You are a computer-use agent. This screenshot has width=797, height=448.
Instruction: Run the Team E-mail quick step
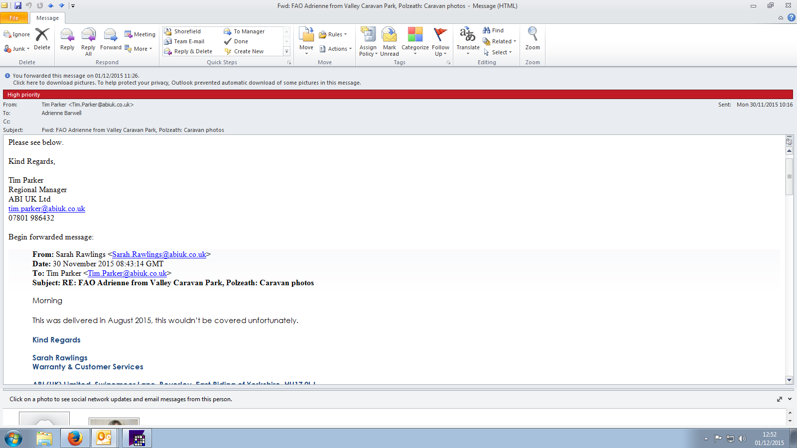(x=184, y=41)
